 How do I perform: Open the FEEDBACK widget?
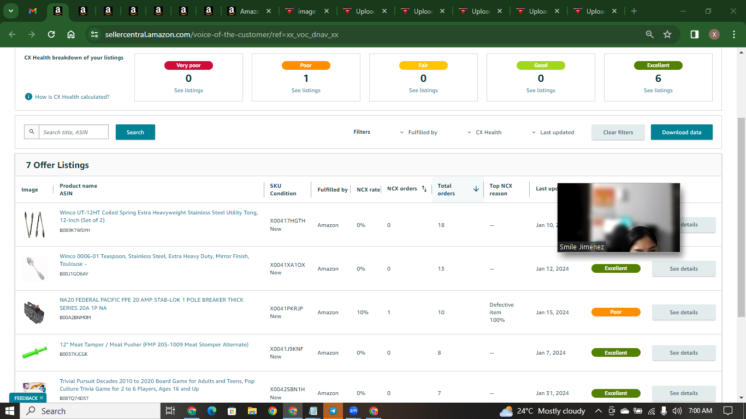(x=26, y=398)
